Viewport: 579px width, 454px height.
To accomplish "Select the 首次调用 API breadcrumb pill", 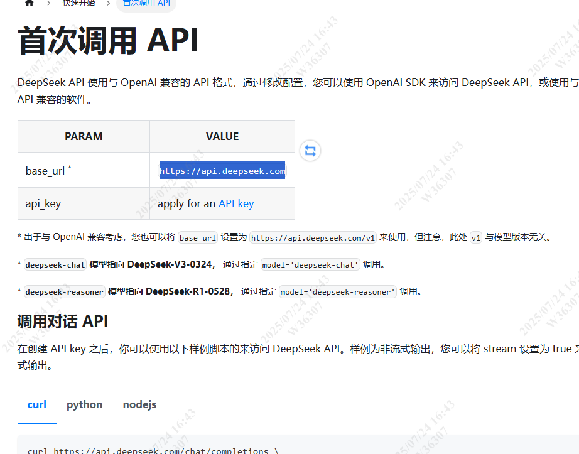I will pos(146,3).
